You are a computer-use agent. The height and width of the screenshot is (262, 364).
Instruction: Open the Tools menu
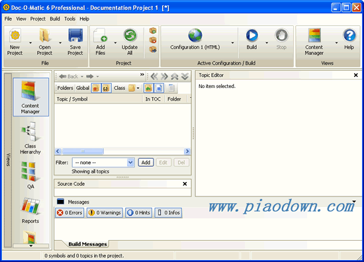point(69,19)
